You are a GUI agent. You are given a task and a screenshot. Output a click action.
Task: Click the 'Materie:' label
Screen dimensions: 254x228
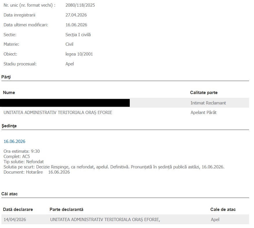point(11,44)
